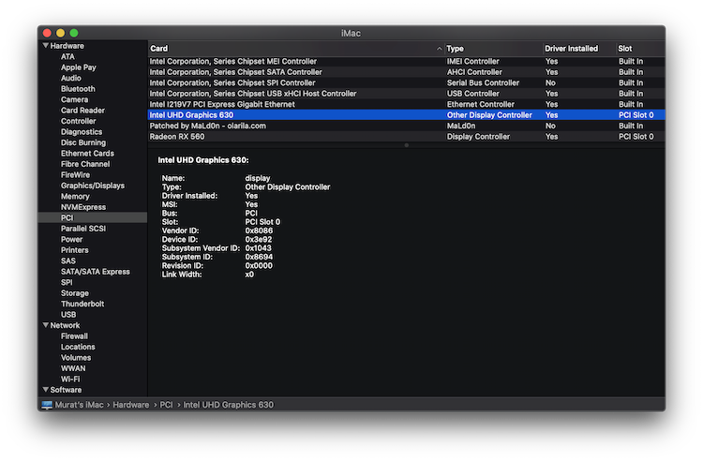703x461 pixels.
Task: Click PCI in the path bar
Action: 166,405
